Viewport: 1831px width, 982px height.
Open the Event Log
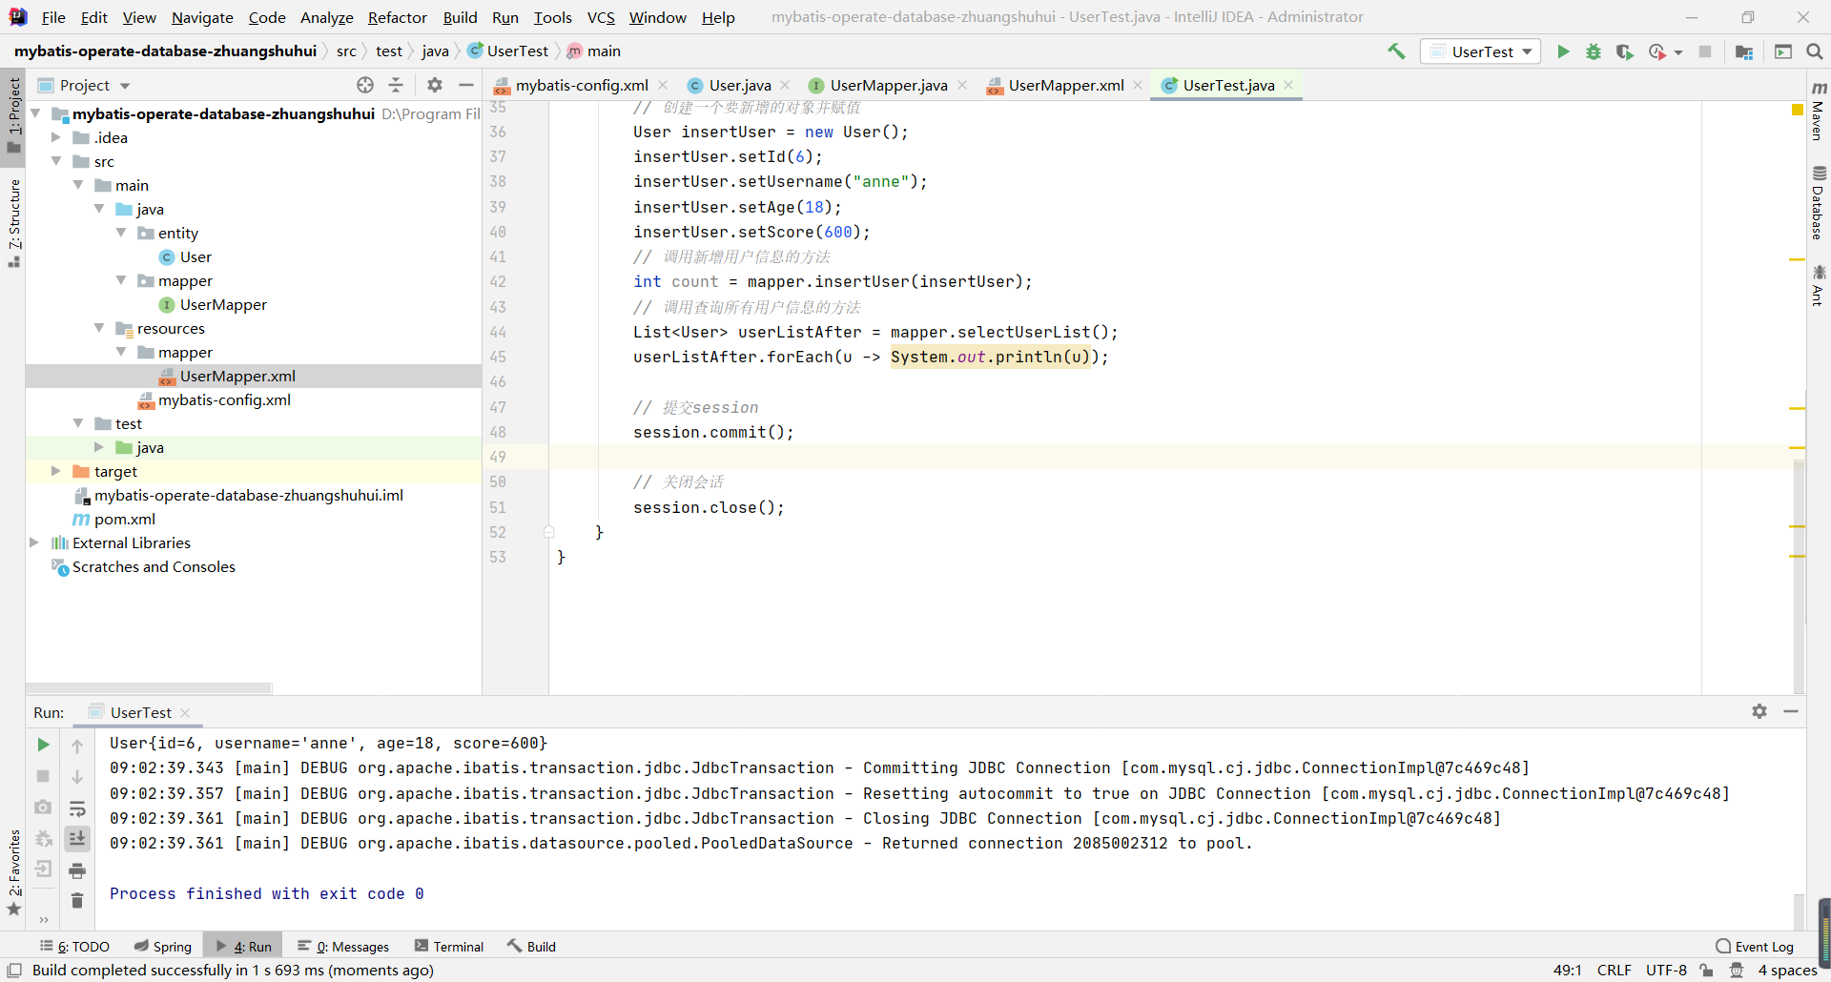(x=1755, y=946)
